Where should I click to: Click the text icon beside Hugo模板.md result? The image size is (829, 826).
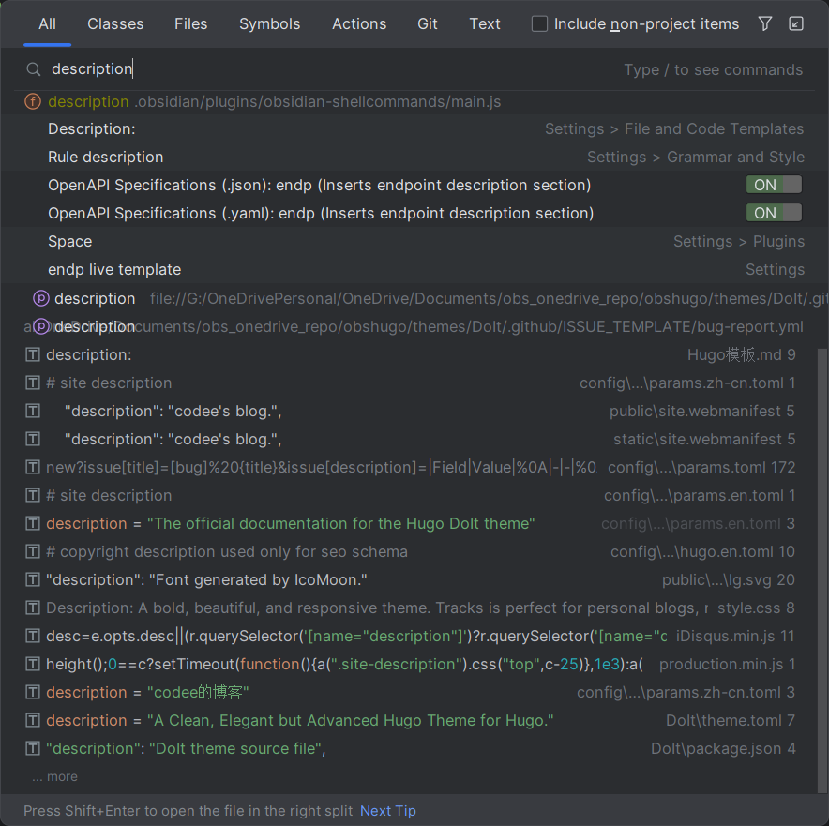[33, 354]
